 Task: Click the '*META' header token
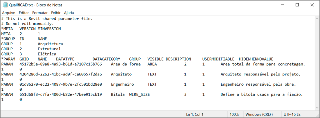[7, 29]
